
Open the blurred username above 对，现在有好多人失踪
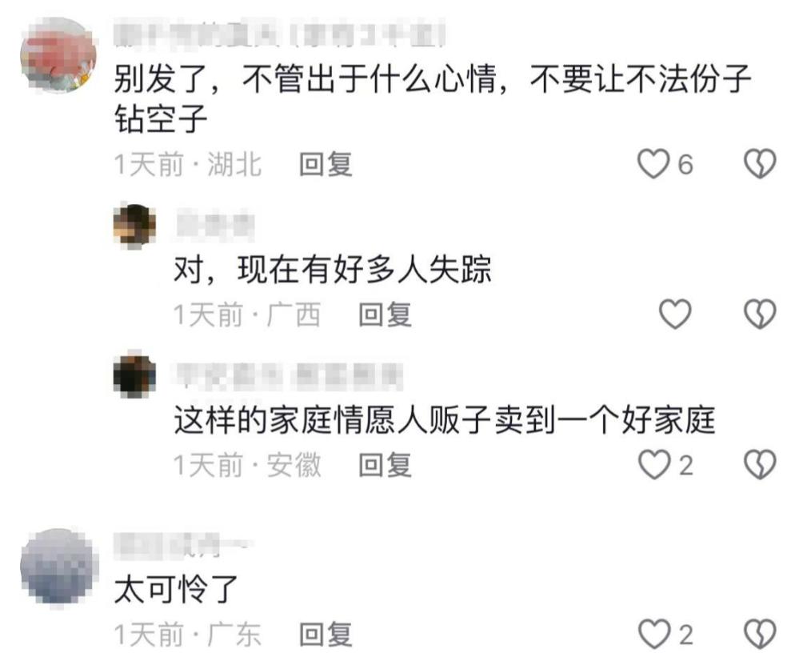[215, 225]
